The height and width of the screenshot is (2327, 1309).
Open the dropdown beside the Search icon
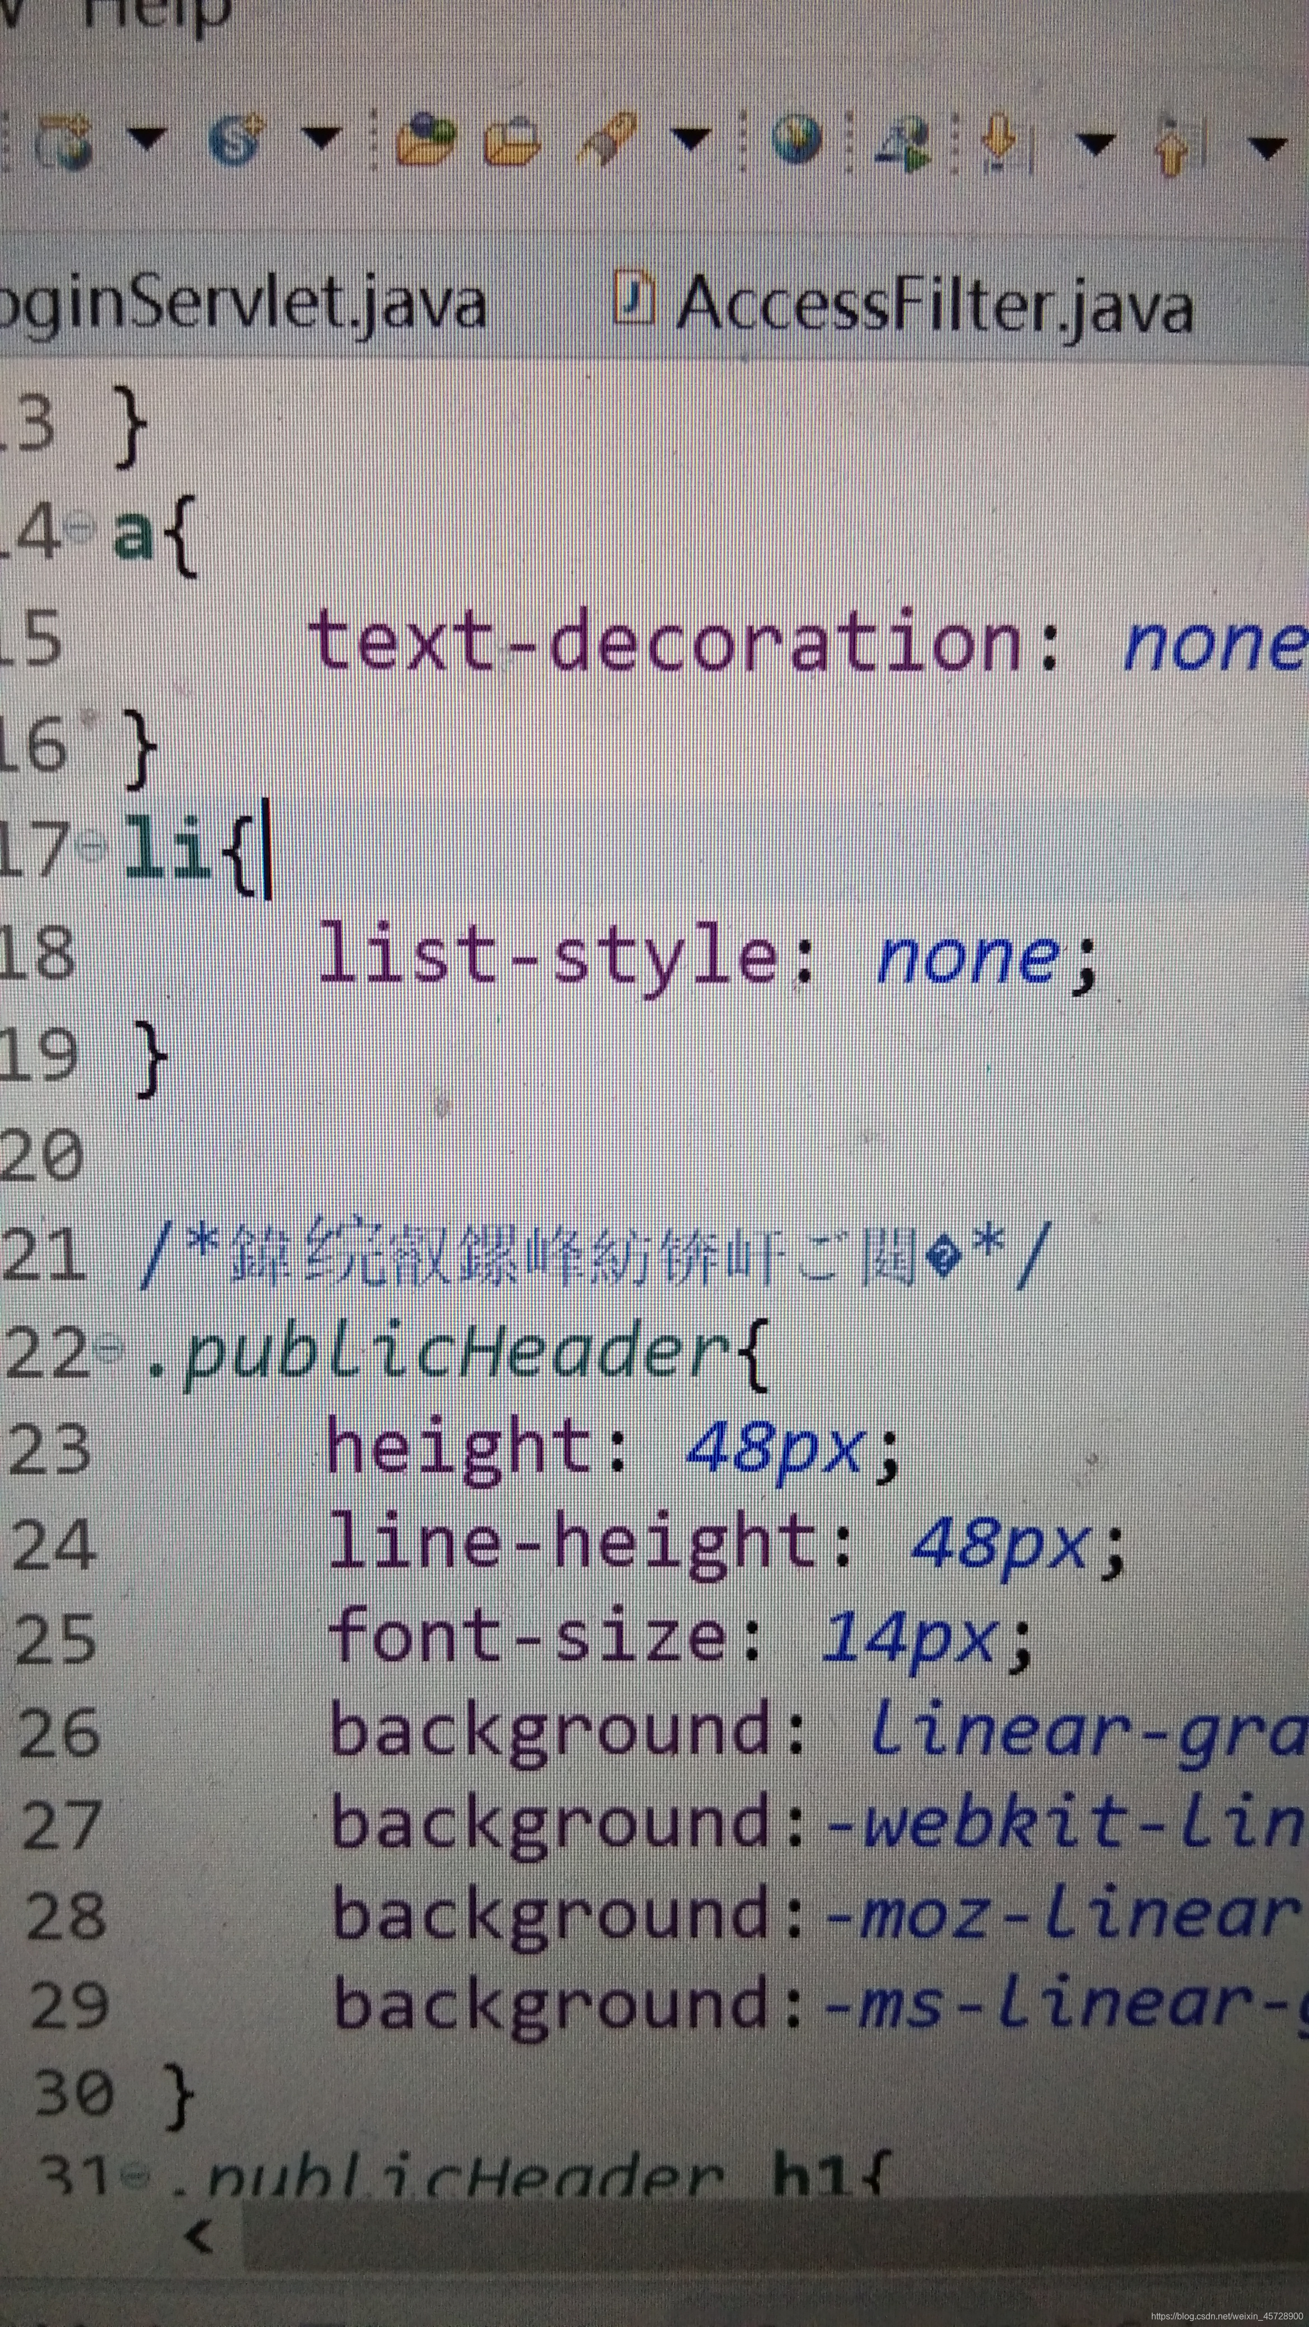[x=691, y=139]
